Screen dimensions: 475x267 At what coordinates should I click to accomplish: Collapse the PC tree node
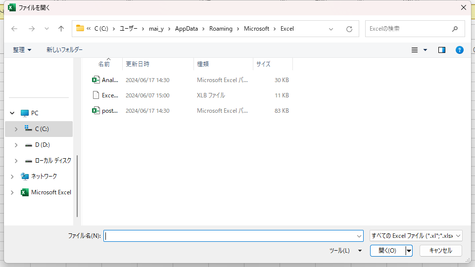point(12,113)
